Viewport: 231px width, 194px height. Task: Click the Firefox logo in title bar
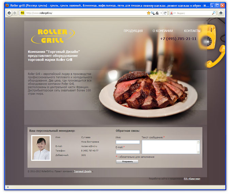click(7, 5)
